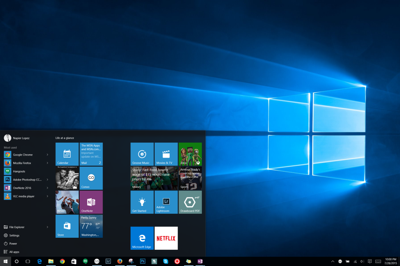
Task: Open the Convo tile
Action: (91, 178)
